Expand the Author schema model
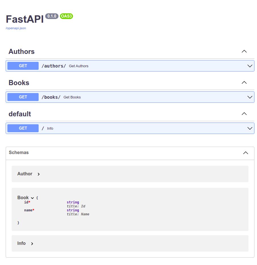This screenshot has height=265, width=257. (39, 174)
